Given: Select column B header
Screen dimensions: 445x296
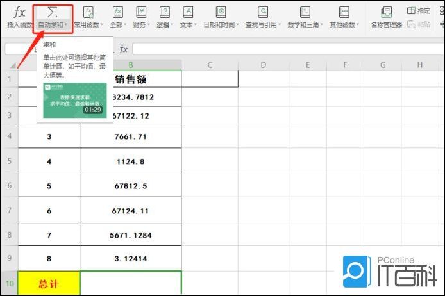Looking at the screenshot, I should 131,65.
